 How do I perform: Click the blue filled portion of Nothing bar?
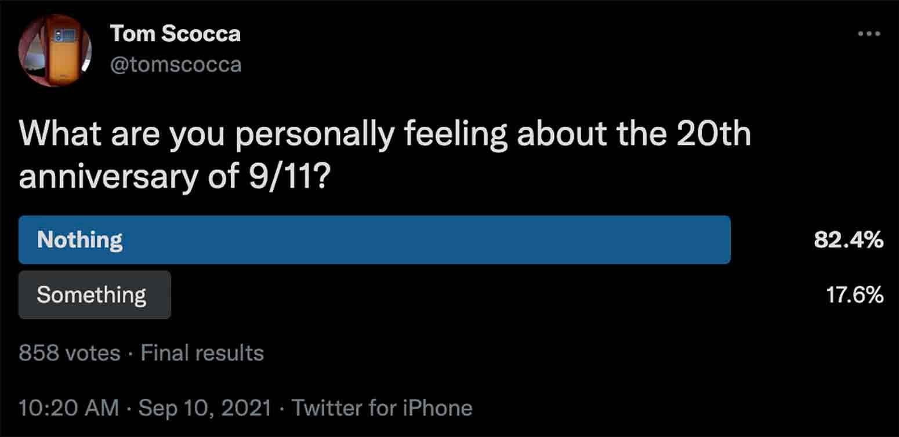[x=375, y=240]
